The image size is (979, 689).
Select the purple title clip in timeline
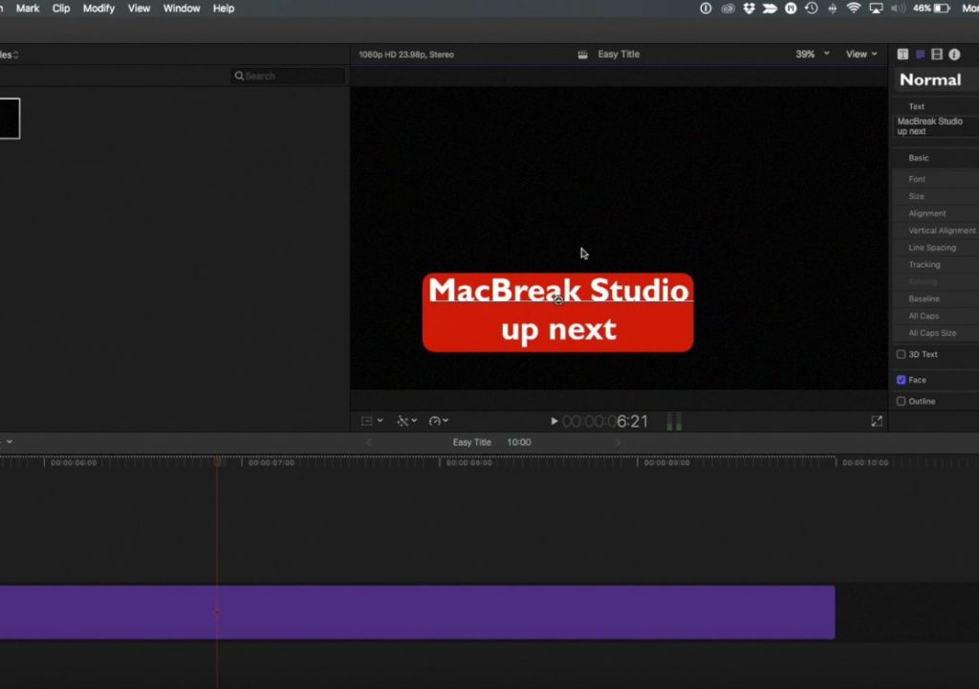417,612
